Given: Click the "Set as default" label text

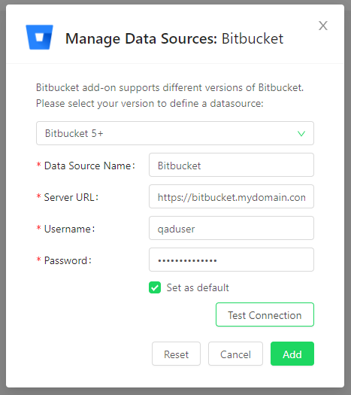Looking at the screenshot, I should point(198,287).
